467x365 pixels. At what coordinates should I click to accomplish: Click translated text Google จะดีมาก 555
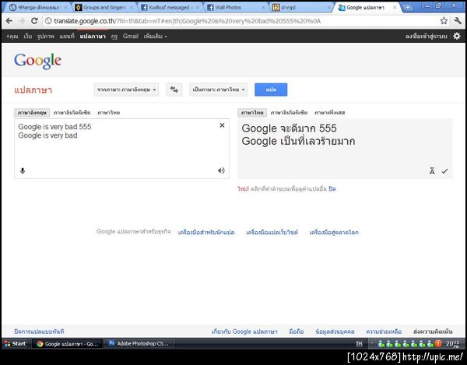pyautogui.click(x=289, y=128)
